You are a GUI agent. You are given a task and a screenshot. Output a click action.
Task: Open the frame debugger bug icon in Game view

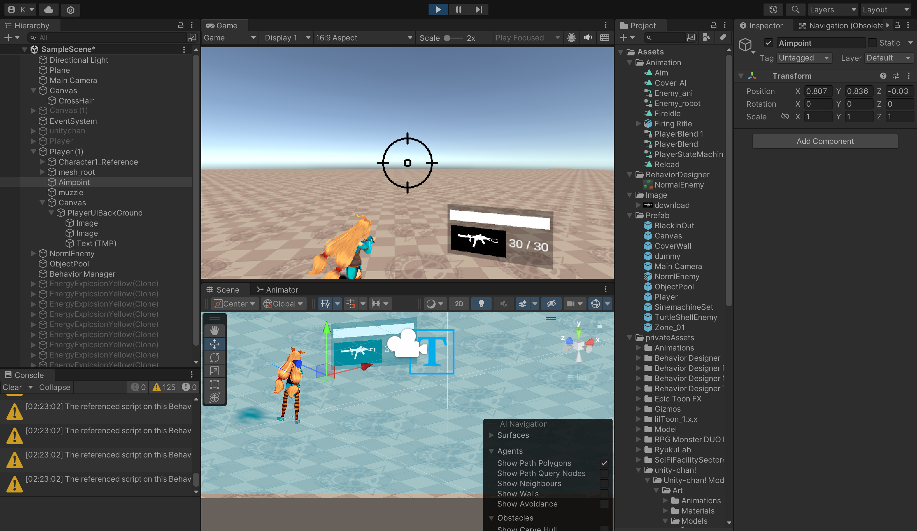(x=571, y=38)
